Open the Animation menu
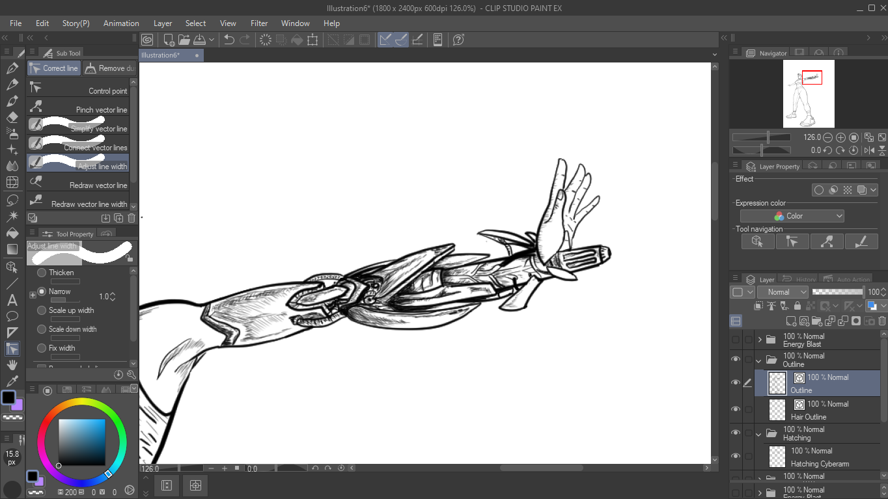888x499 pixels. click(121, 23)
